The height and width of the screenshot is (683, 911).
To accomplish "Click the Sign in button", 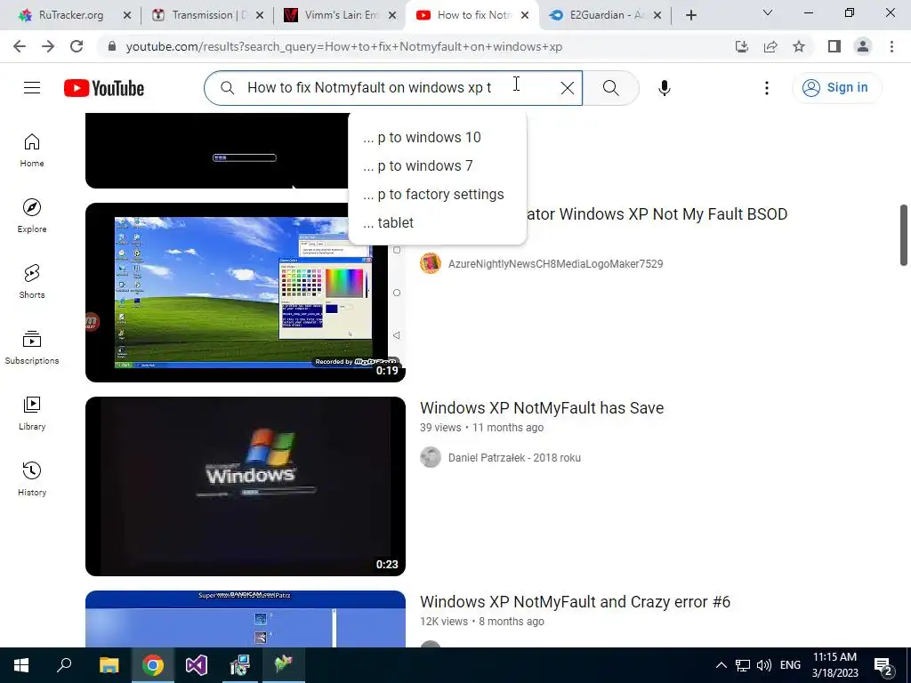I will pos(836,88).
